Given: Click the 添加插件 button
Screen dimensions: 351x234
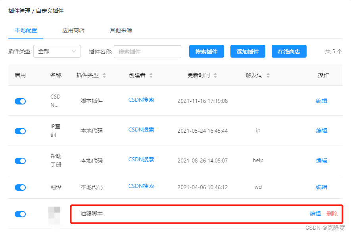Looking at the screenshot, I should [x=248, y=51].
